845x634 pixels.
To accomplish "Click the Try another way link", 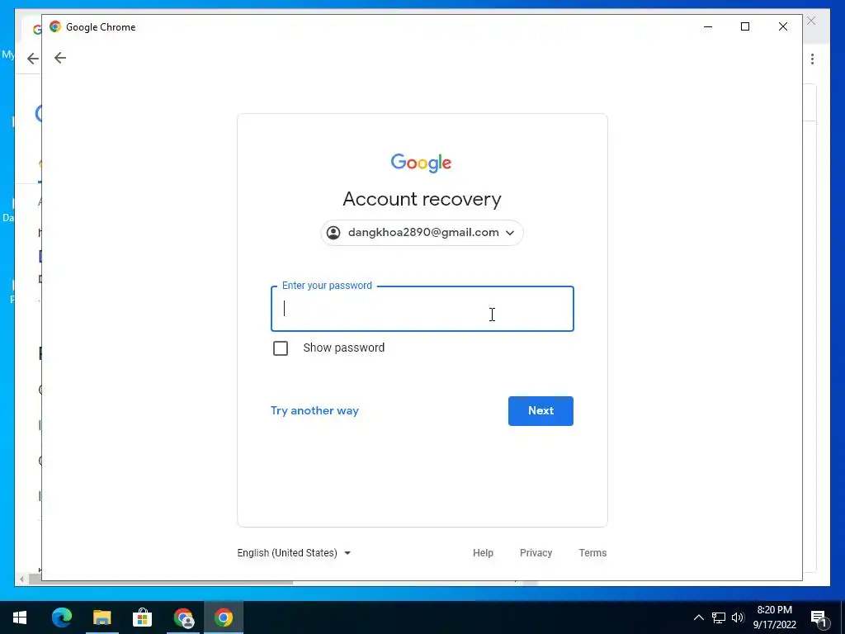I will click(x=314, y=411).
